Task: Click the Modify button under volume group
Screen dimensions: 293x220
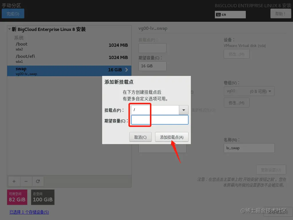Action: point(237,103)
